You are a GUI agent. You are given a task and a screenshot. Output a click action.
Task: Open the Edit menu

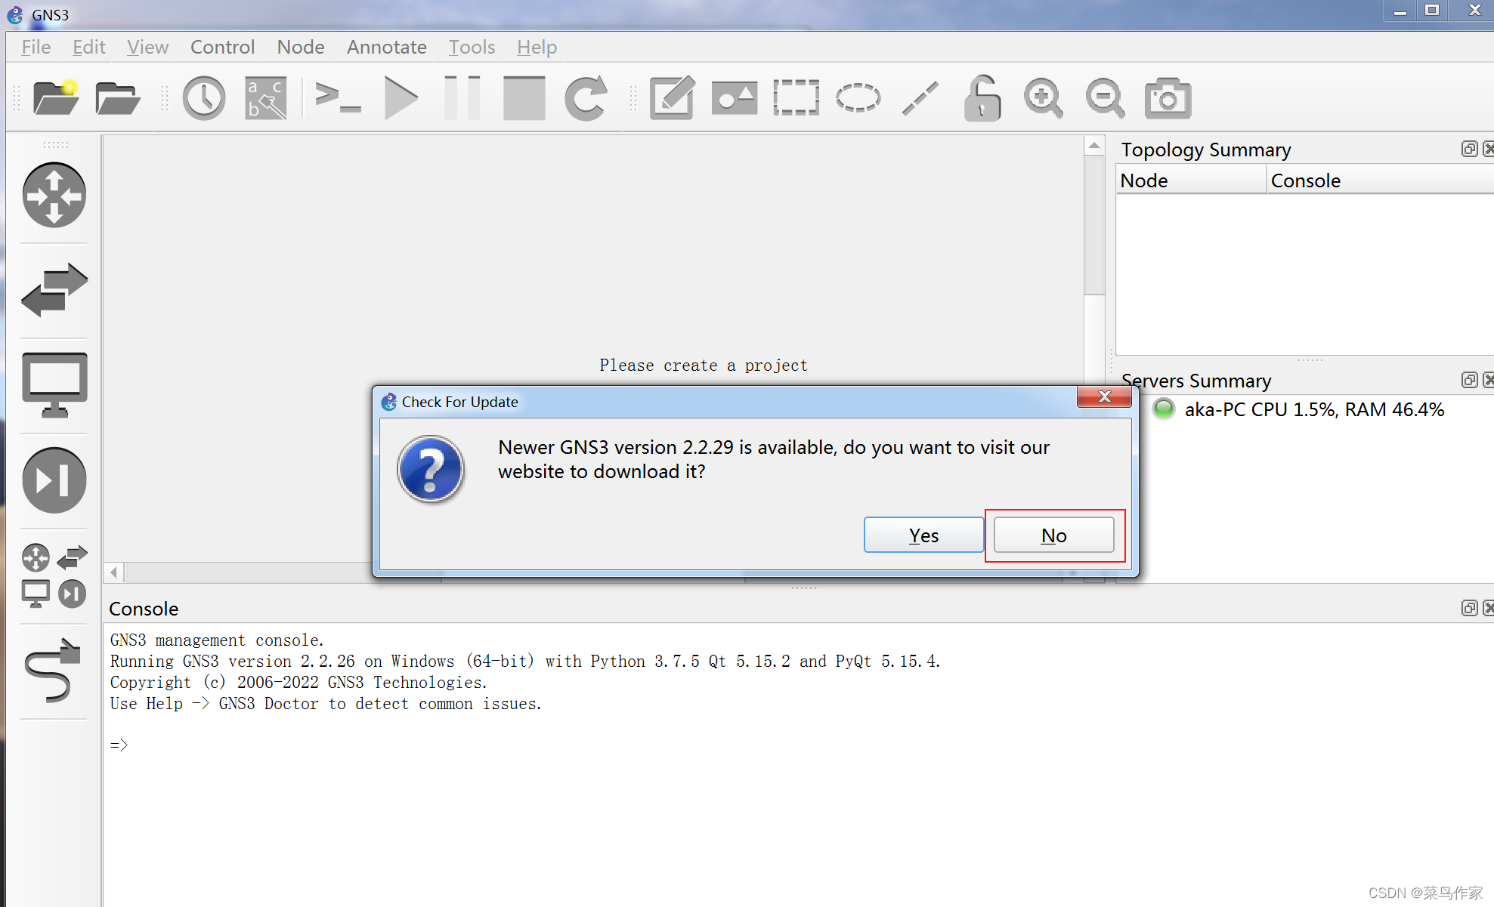tap(88, 47)
